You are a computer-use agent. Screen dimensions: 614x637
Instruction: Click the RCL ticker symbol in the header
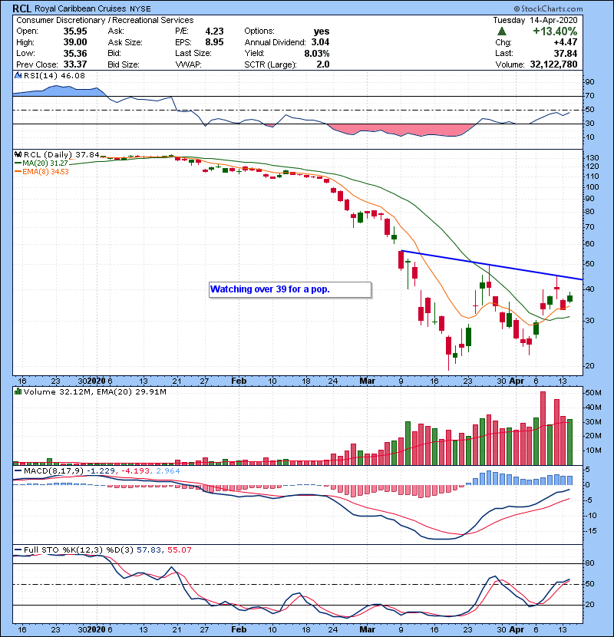click(x=22, y=8)
